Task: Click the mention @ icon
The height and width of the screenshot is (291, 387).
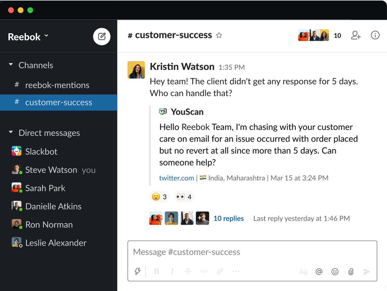Action: pyautogui.click(x=319, y=272)
